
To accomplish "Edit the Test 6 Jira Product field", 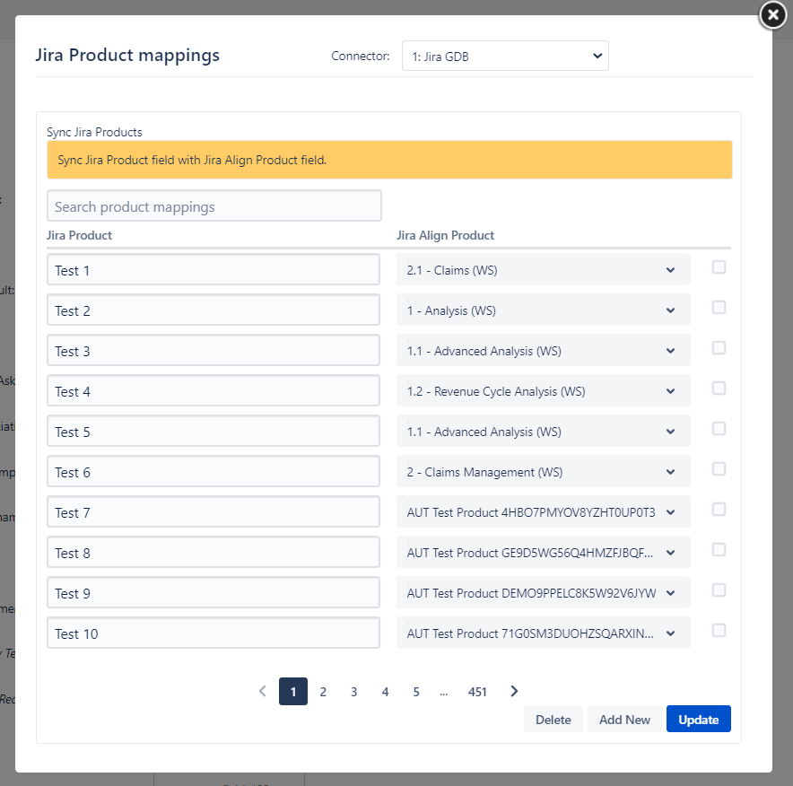I will 213,472.
